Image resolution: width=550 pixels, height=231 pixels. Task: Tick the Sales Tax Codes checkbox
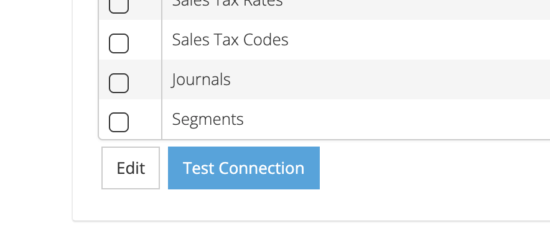point(119,43)
